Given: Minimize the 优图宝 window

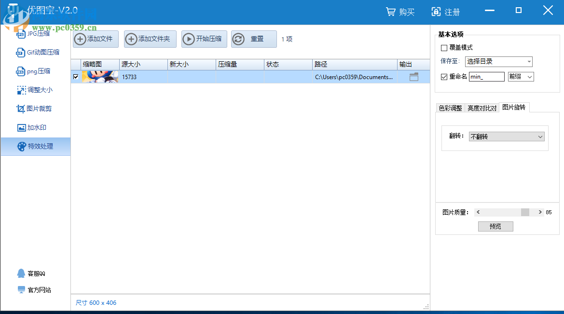Looking at the screenshot, I should [x=490, y=11].
